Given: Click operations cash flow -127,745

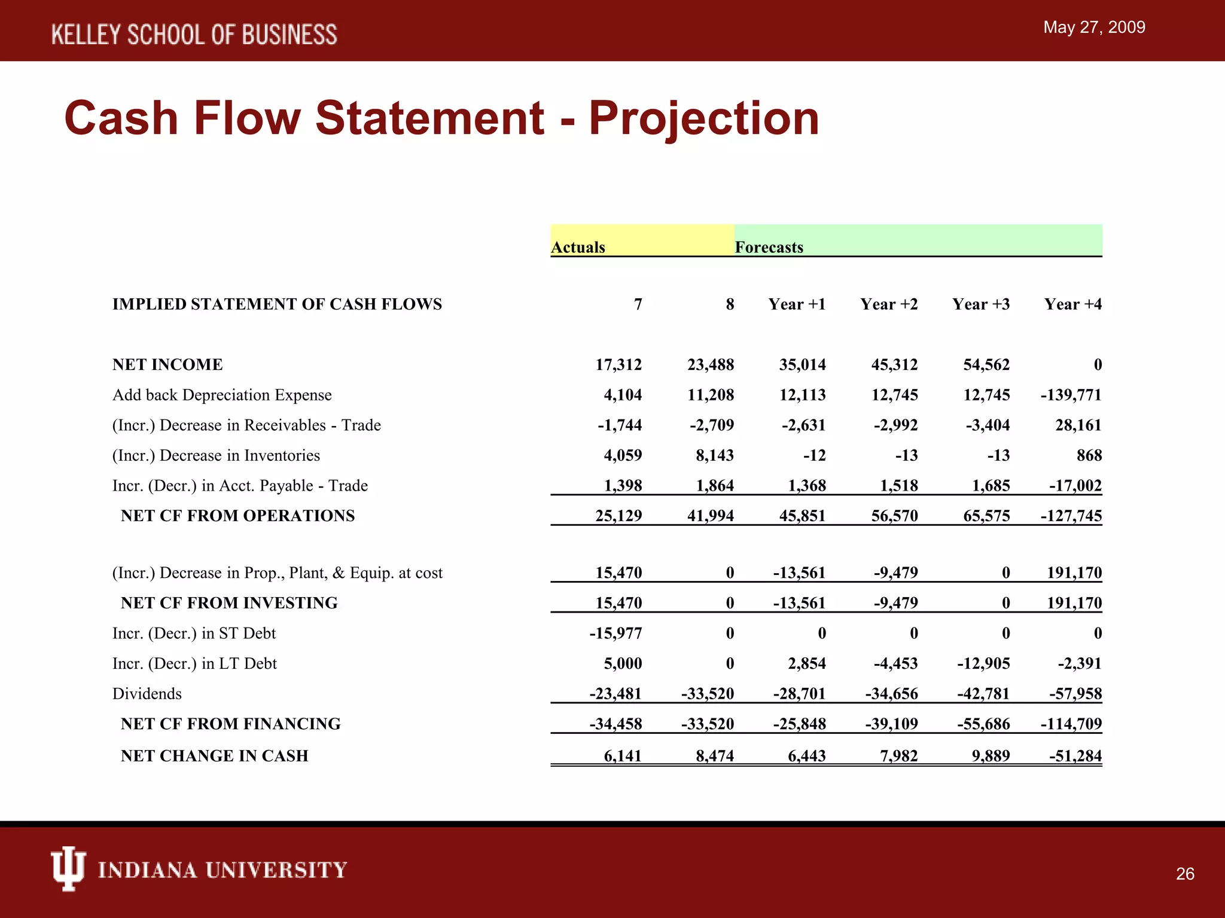Looking at the screenshot, I should point(1071,516).
